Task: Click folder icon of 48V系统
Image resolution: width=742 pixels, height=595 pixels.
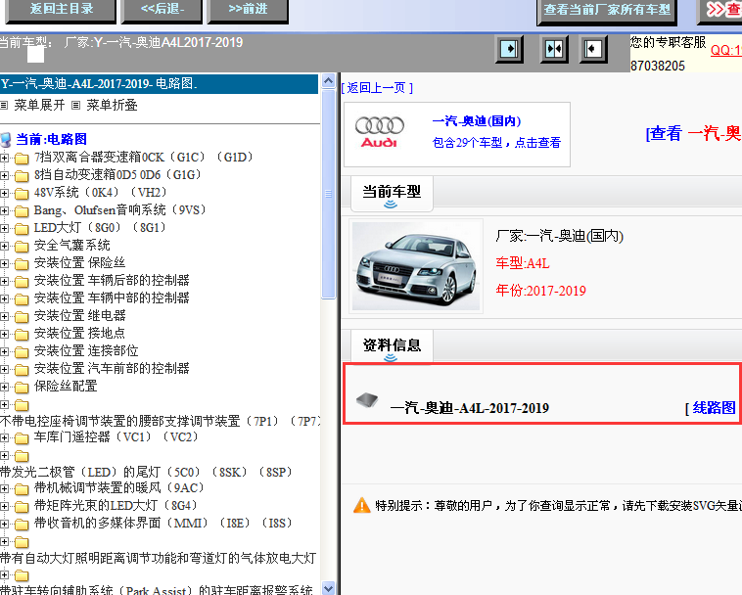Action: click(x=22, y=193)
